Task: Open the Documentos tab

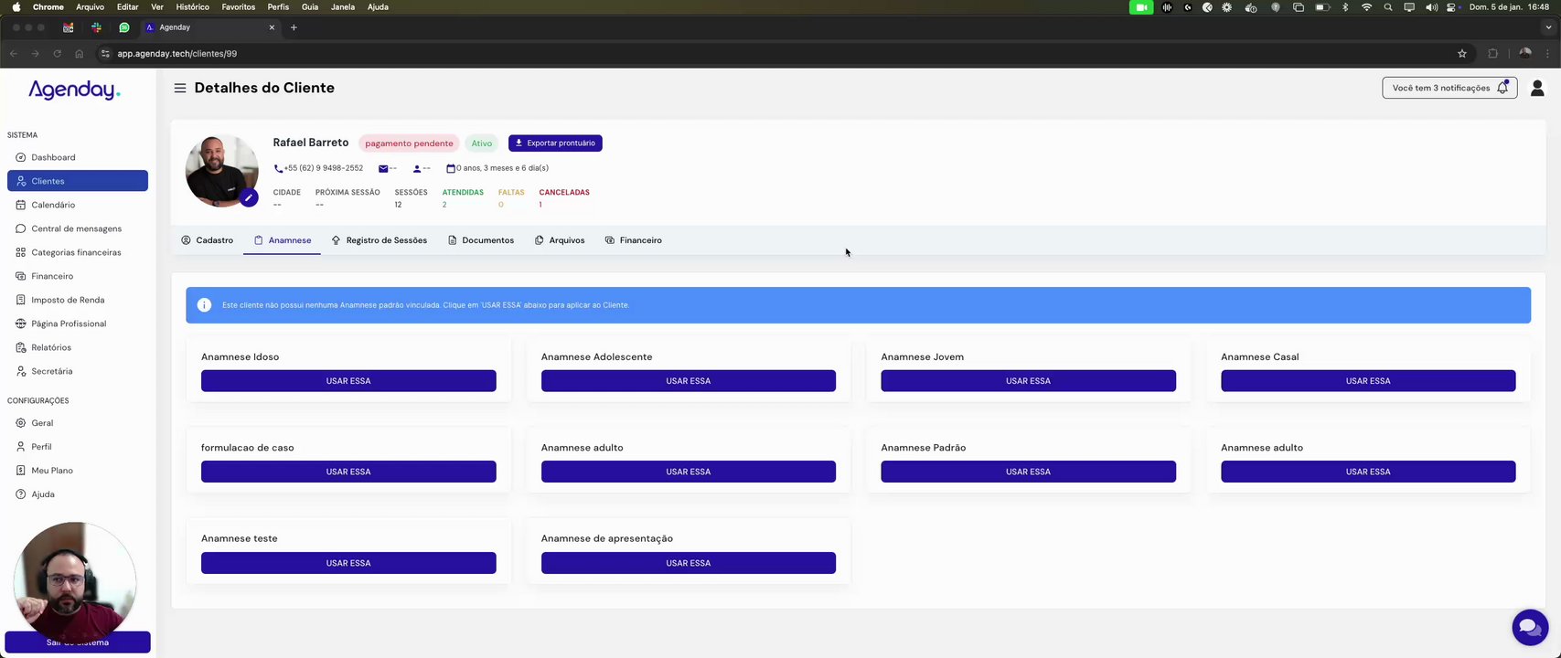Action: tap(481, 240)
